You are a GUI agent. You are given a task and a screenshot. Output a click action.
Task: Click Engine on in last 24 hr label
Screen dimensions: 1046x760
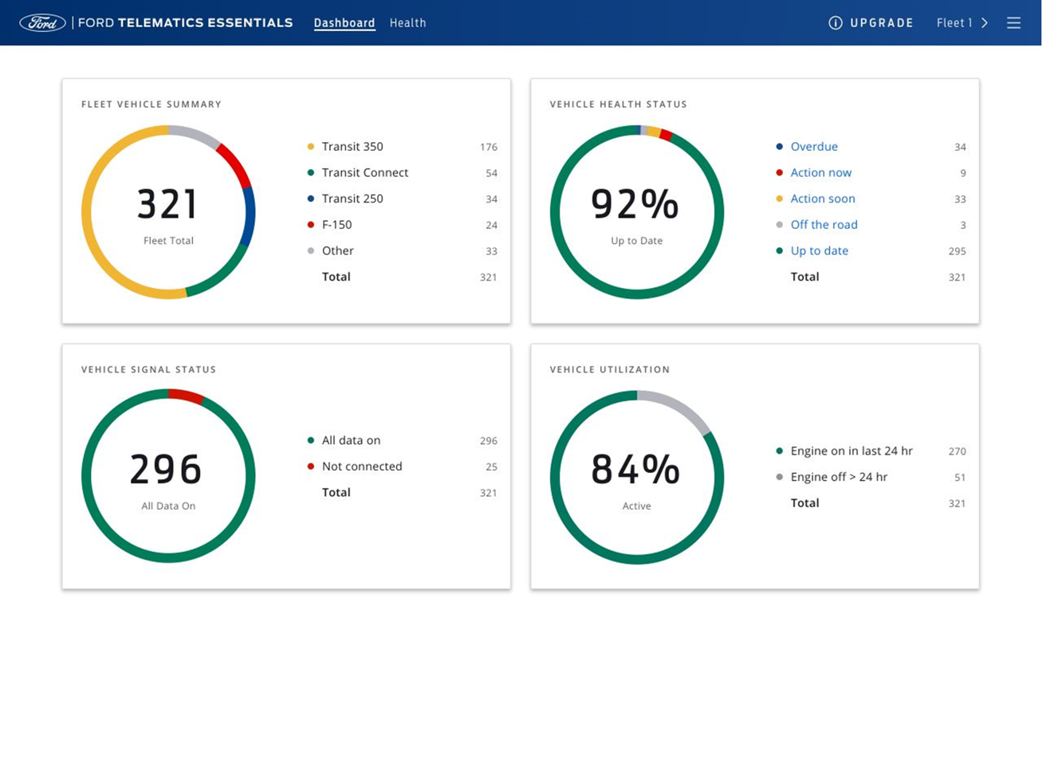851,451
